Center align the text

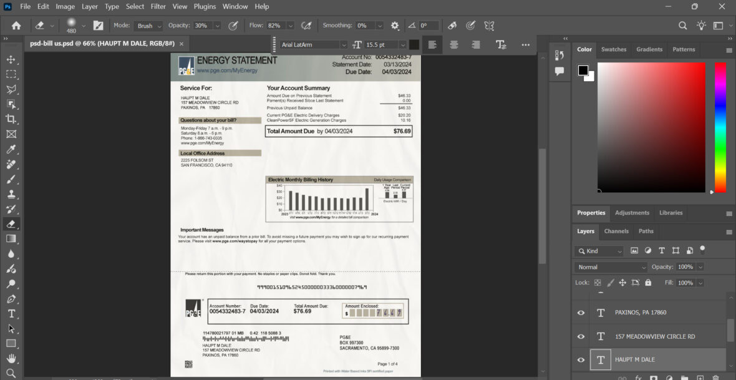[x=454, y=45]
